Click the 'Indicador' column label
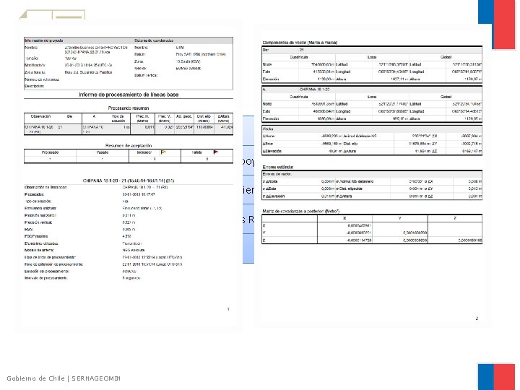Screen dimensions: 520x390 click(144, 152)
